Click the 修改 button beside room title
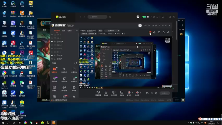Viewport: 222px width, 125px height. click(x=100, y=31)
